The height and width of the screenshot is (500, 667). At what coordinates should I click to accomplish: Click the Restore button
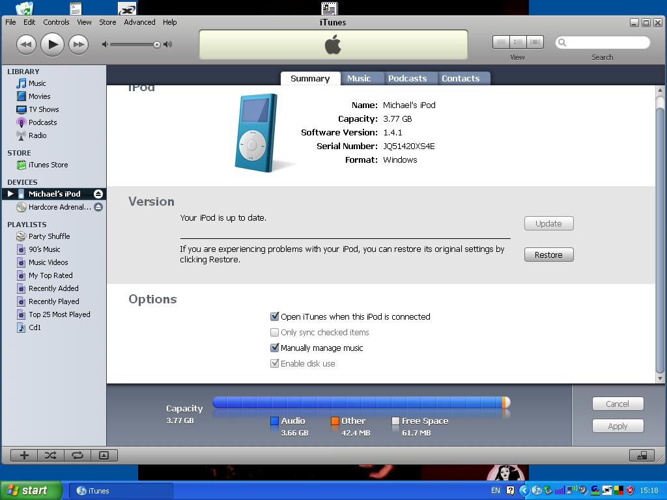coord(548,255)
